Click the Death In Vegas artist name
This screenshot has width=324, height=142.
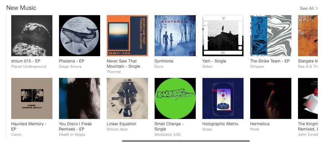(72, 134)
